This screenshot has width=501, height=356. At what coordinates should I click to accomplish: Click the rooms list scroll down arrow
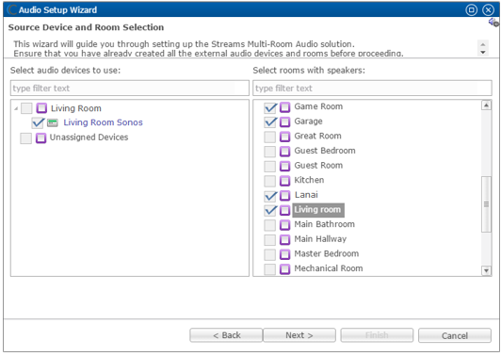(x=486, y=270)
